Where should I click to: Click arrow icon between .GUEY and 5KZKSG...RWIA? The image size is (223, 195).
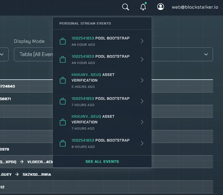tap(17, 174)
